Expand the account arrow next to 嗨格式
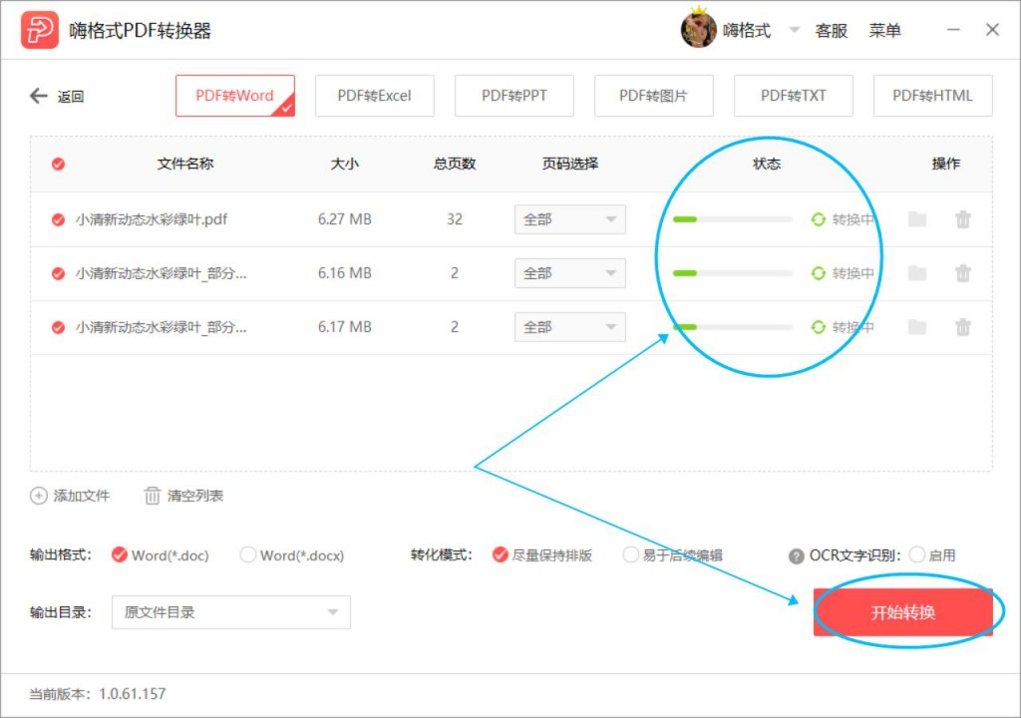This screenshot has height=718, width=1021. tap(794, 30)
